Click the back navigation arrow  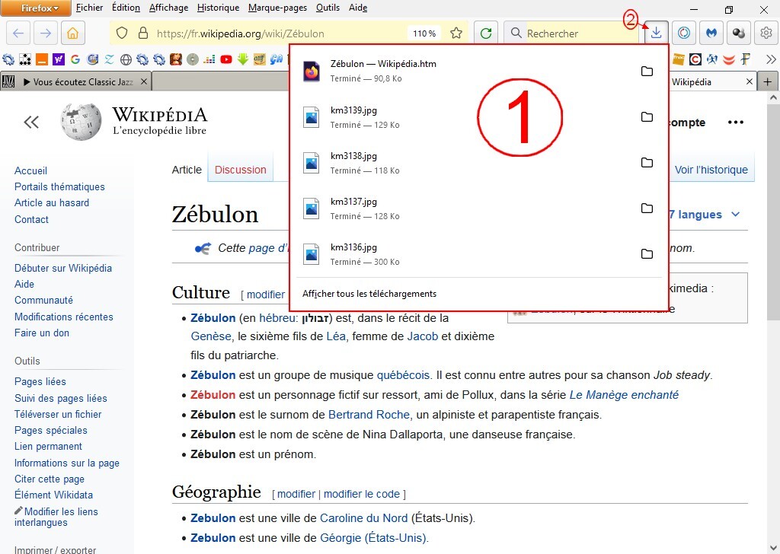pos(18,33)
